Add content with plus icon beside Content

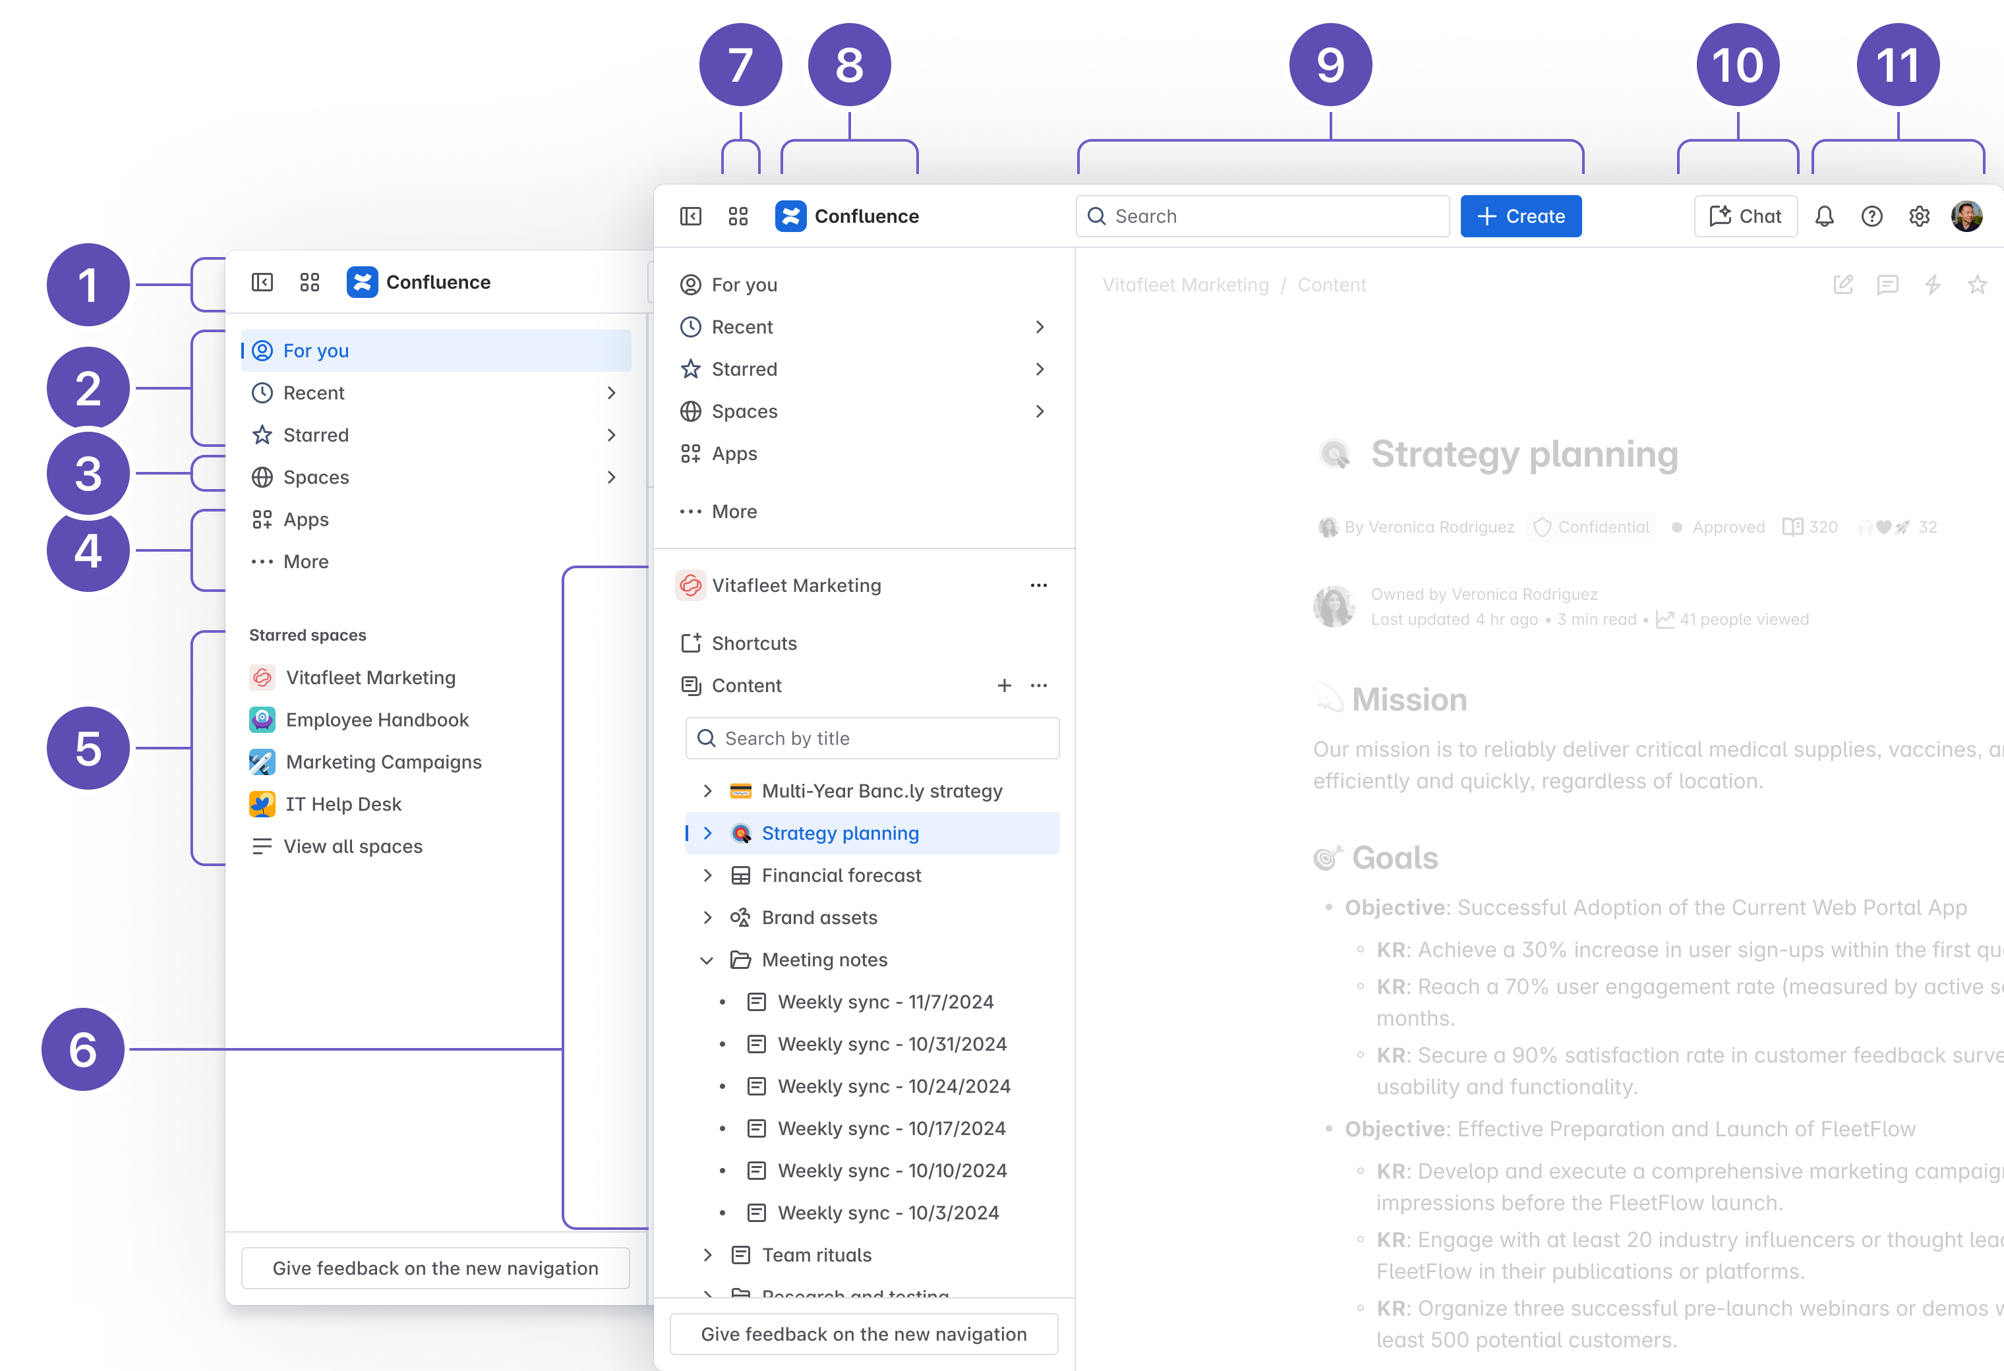tap(1005, 686)
